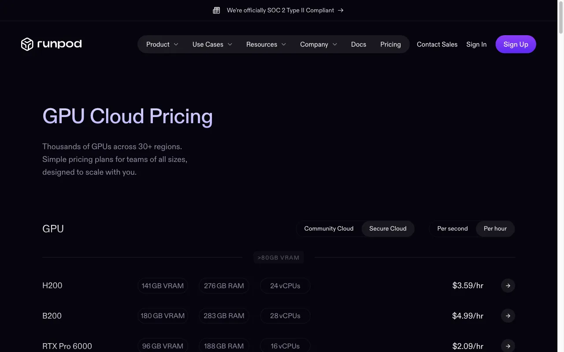
Task: Open the Pricing nav item
Action: 390,44
